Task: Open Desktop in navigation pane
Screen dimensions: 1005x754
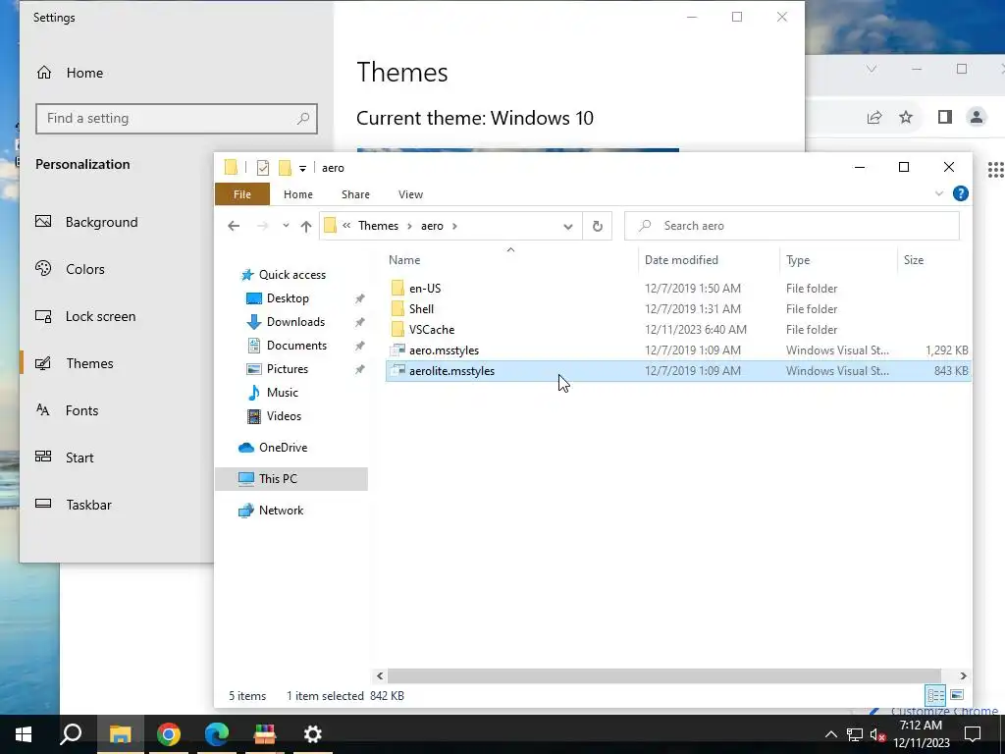Action: (288, 298)
